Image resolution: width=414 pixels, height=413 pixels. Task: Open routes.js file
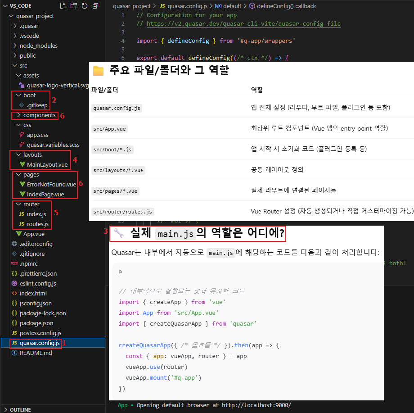point(38,224)
